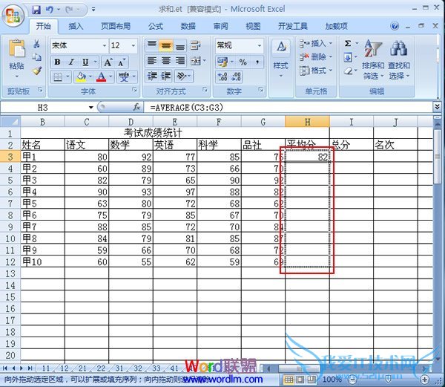This screenshot has height=387, width=445.
Task: Apply the red font color
Action: click(x=102, y=77)
